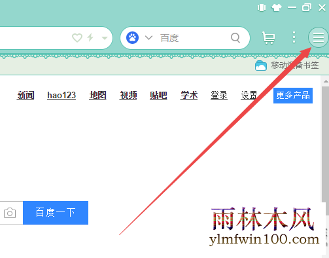Open the 视频 link

pyautogui.click(x=128, y=96)
